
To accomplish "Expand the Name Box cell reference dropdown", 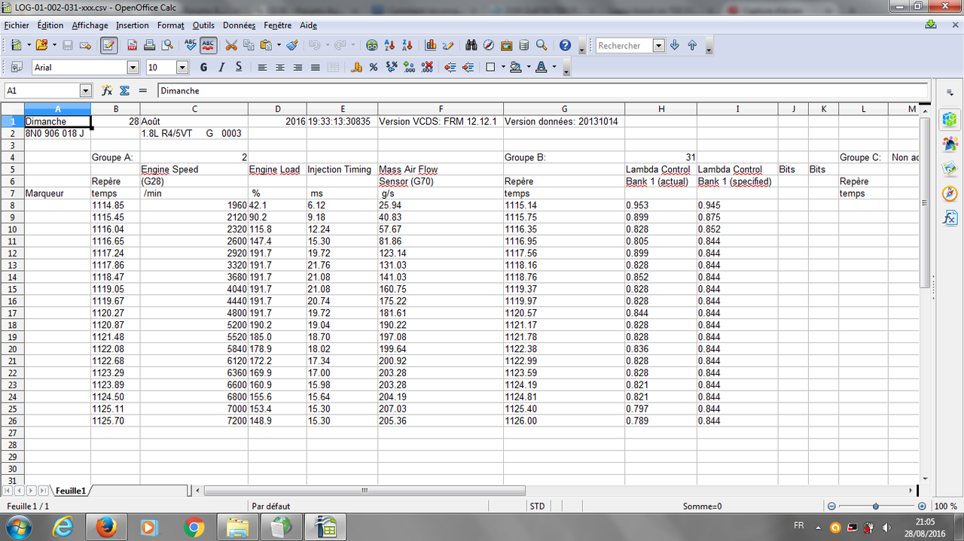I will tap(85, 90).
